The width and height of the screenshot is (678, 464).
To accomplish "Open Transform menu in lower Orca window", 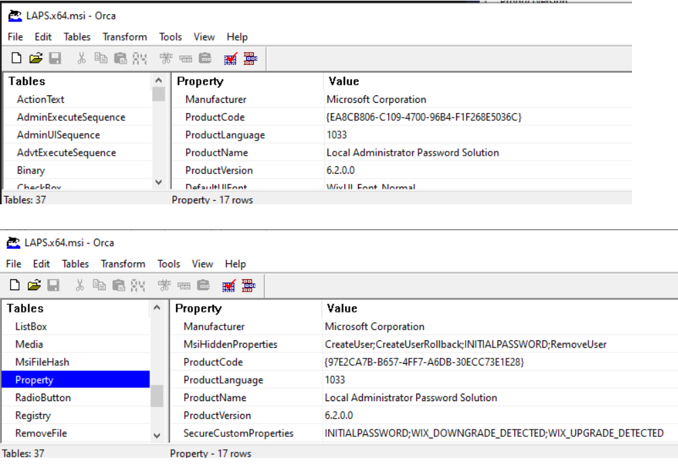I will pos(122,264).
